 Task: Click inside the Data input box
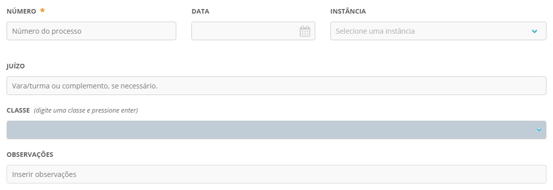pyautogui.click(x=253, y=31)
